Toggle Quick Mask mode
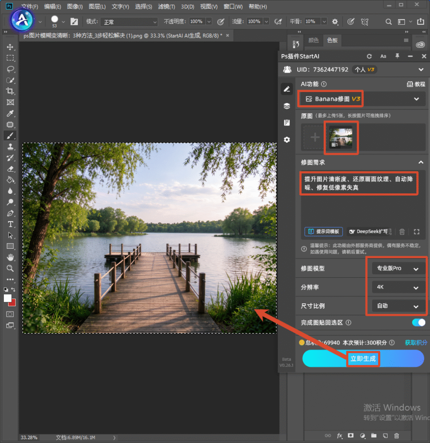Image resolution: width=430 pixels, height=443 pixels. 10,314
